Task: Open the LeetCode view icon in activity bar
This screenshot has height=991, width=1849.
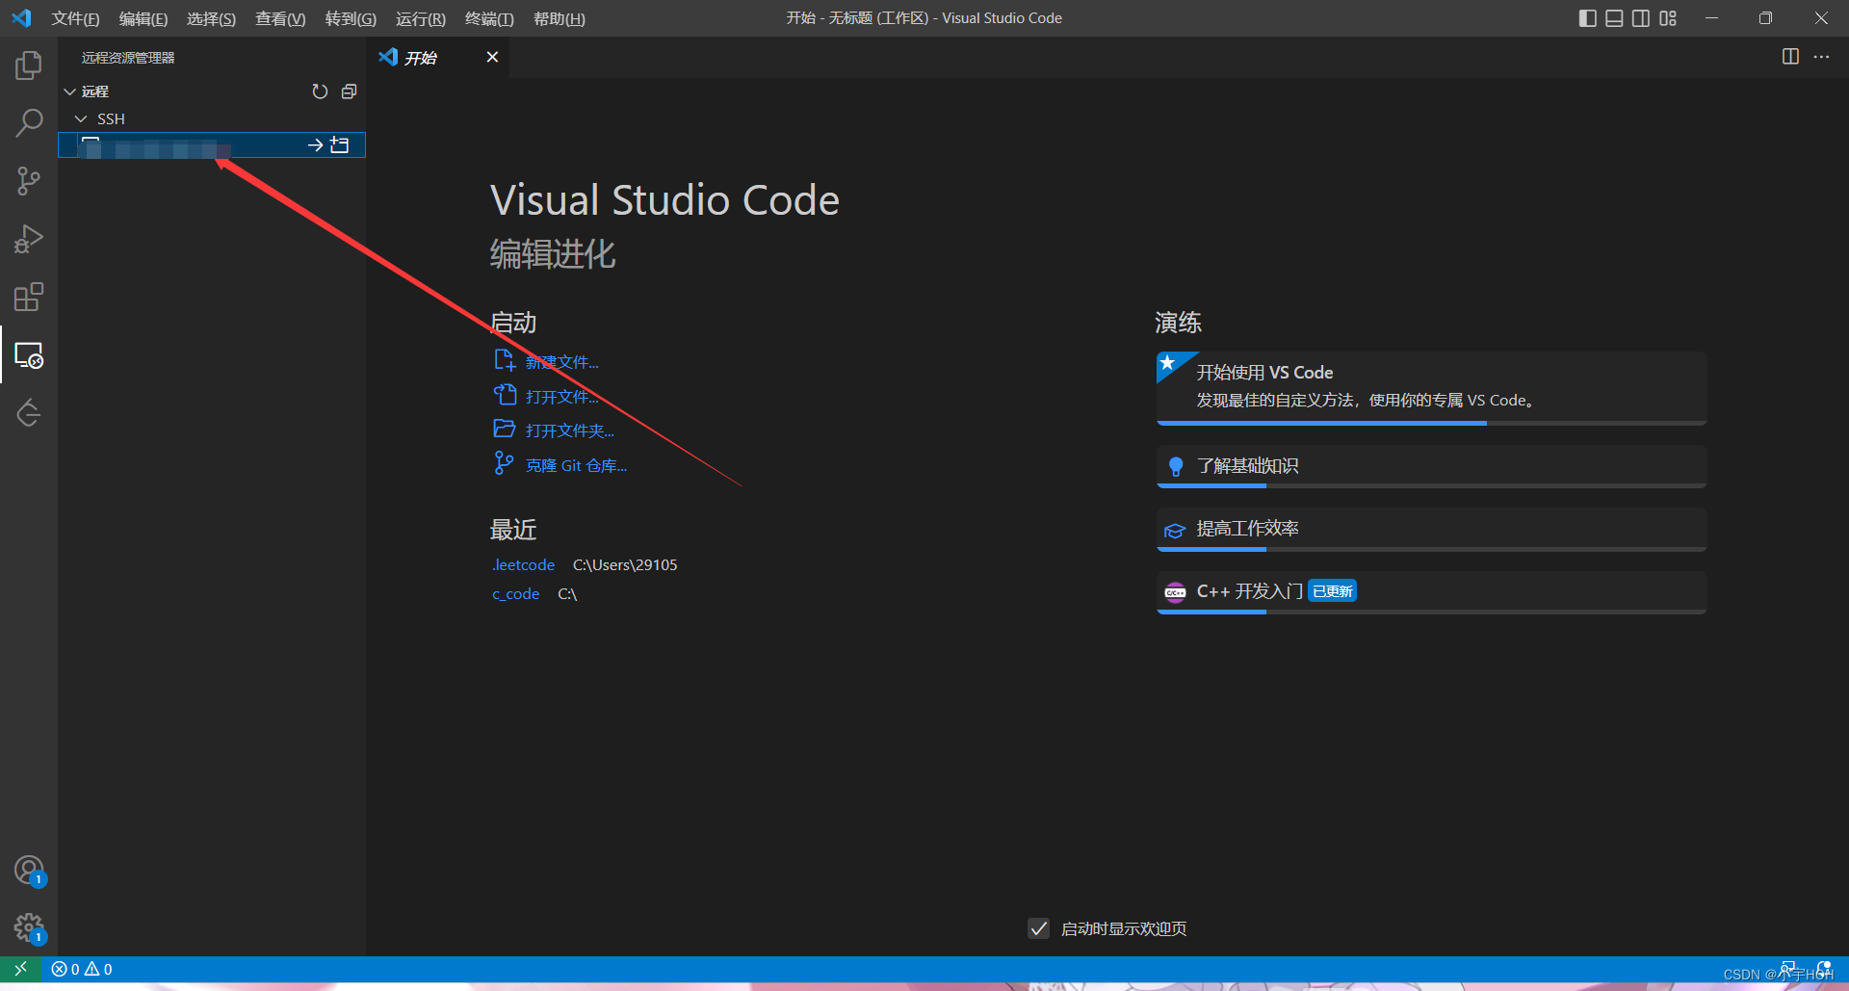Action: tap(29, 413)
